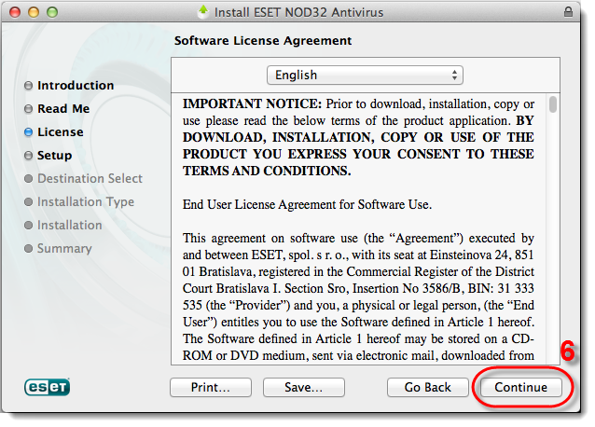Click the window title 'Install ESET NOD32 Antivirus'
Viewport: 595px width, 427px height.
(299, 12)
